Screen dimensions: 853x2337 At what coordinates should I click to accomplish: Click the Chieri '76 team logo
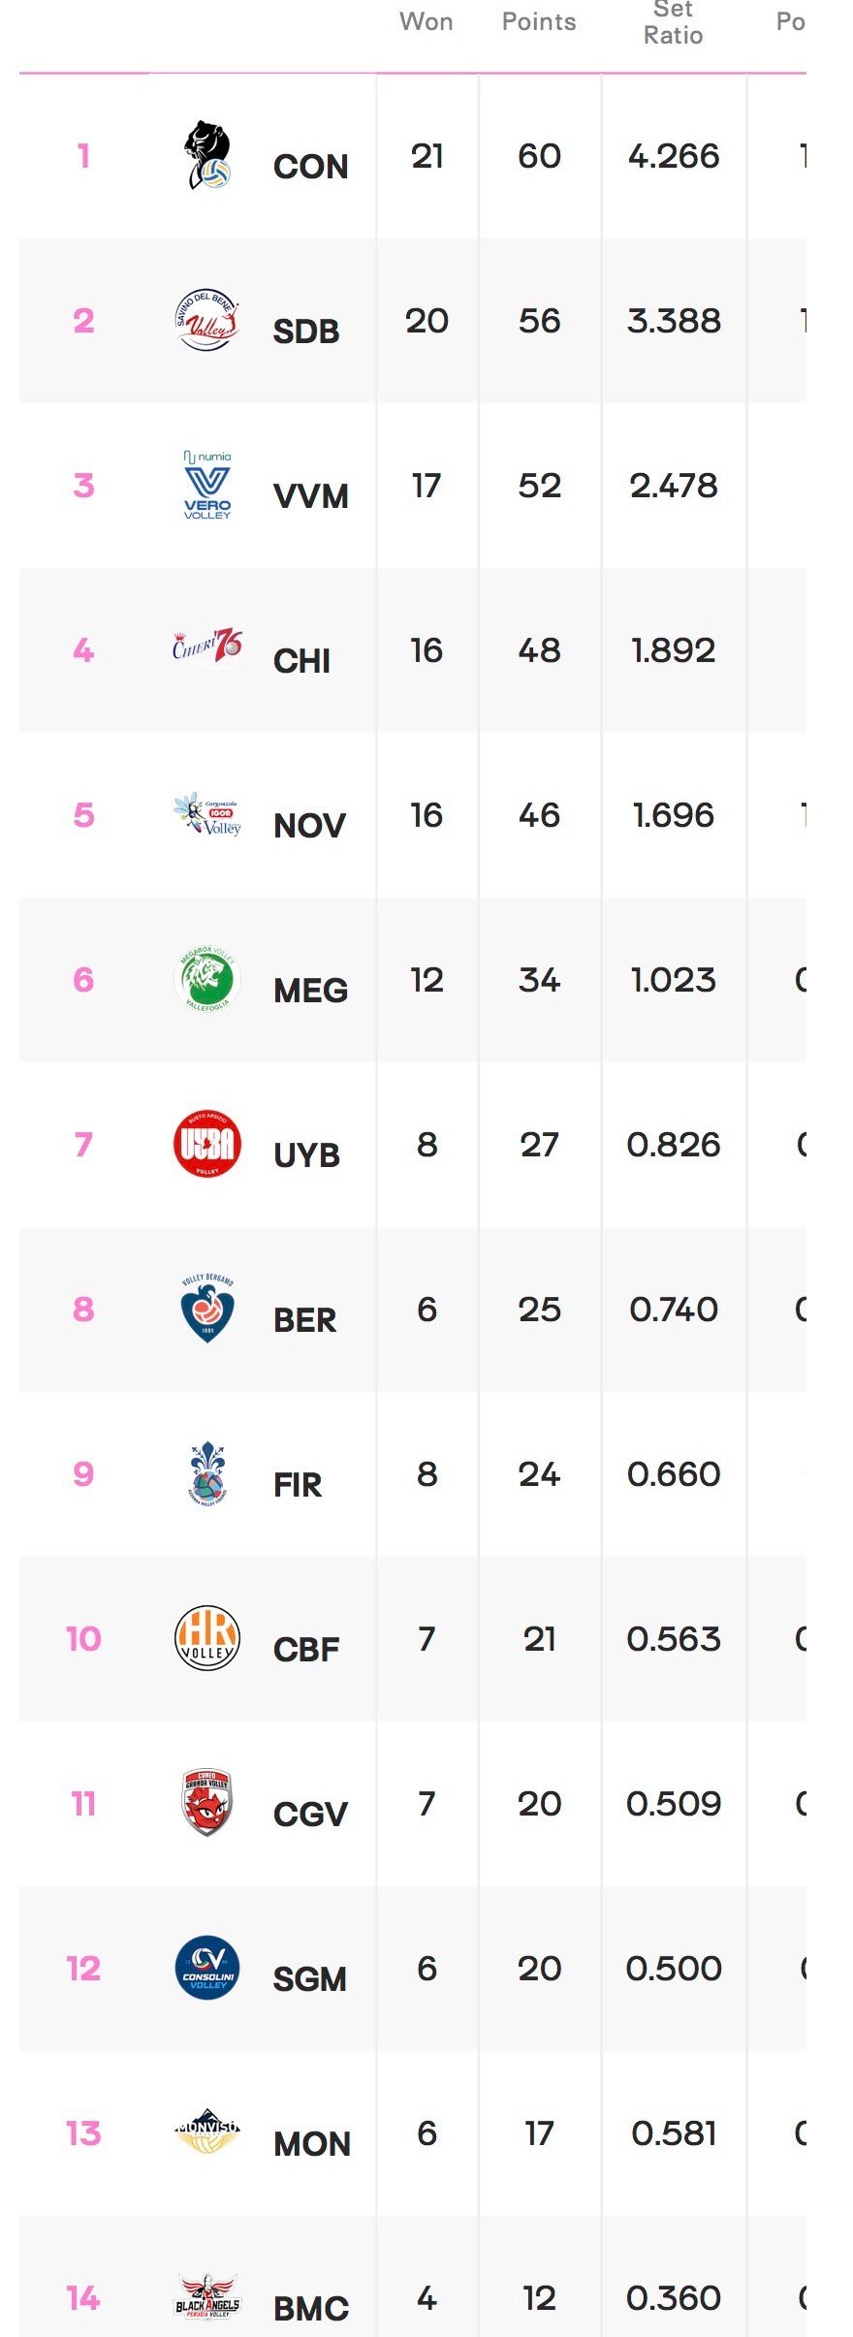(206, 647)
